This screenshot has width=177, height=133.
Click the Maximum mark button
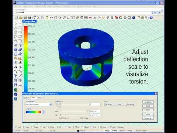131,105
